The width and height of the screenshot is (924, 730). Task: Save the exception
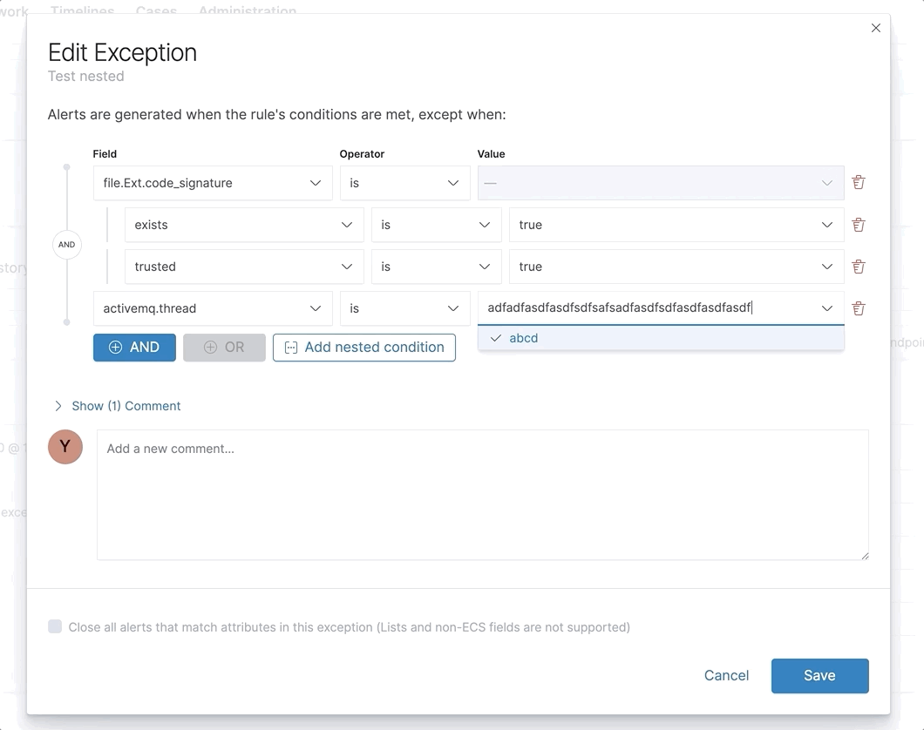point(819,676)
